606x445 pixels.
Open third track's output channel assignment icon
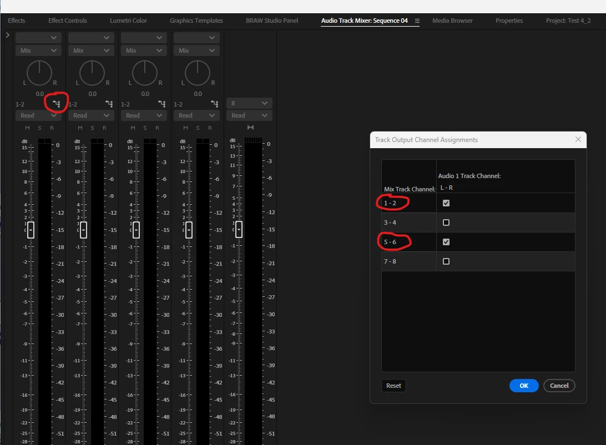(162, 104)
